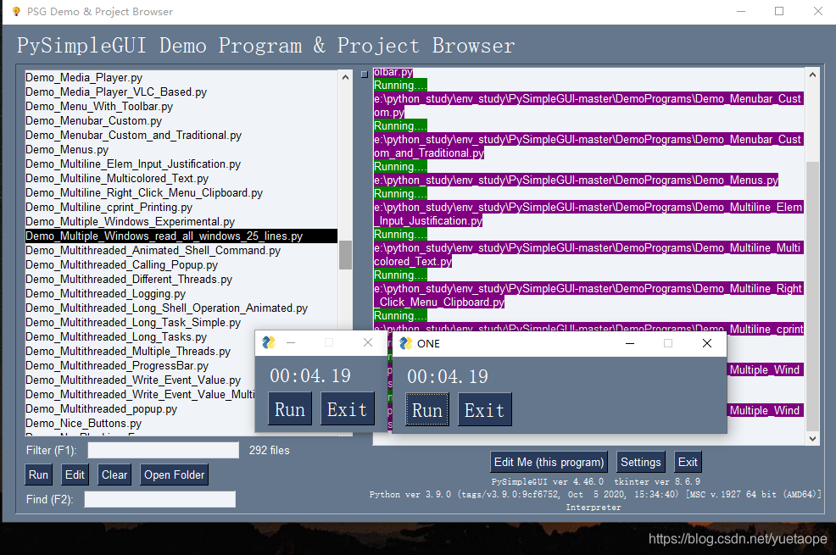Select Demo_Multithreaded_Write_Event_Value.py
836x555 pixels.
click(x=140, y=380)
